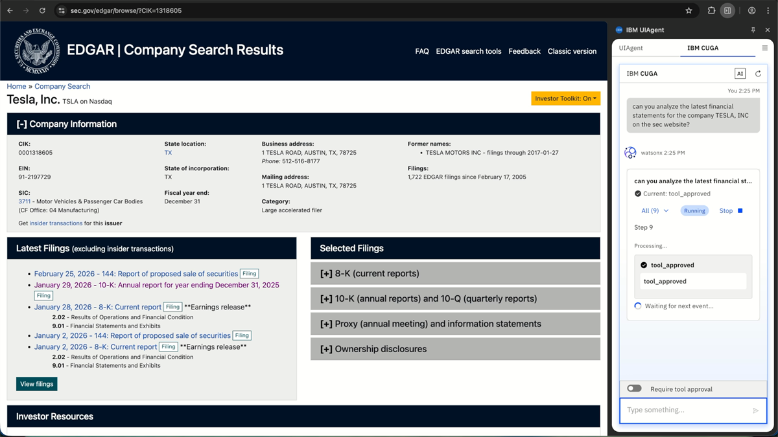Expand 10-K and 10-Q reports section
Screen dimensions: 778x437
(455, 298)
